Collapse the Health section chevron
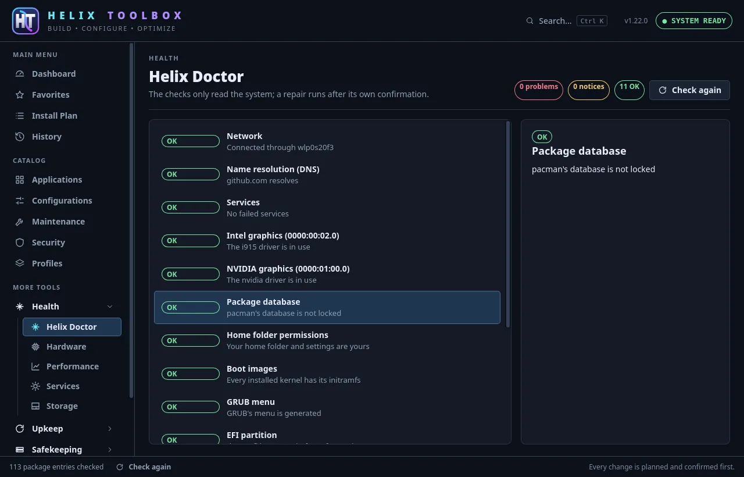This screenshot has width=744, height=477. (x=110, y=307)
